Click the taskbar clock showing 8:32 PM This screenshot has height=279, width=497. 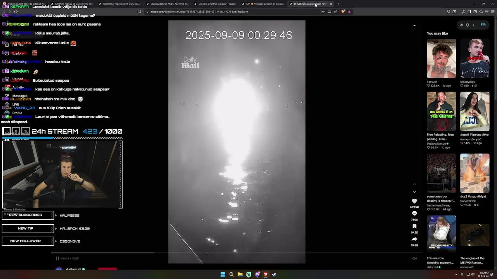483,274
